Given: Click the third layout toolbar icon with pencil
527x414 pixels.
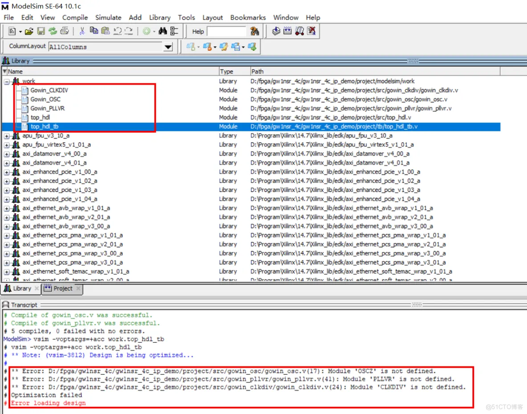Looking at the screenshot, I should 223,47.
